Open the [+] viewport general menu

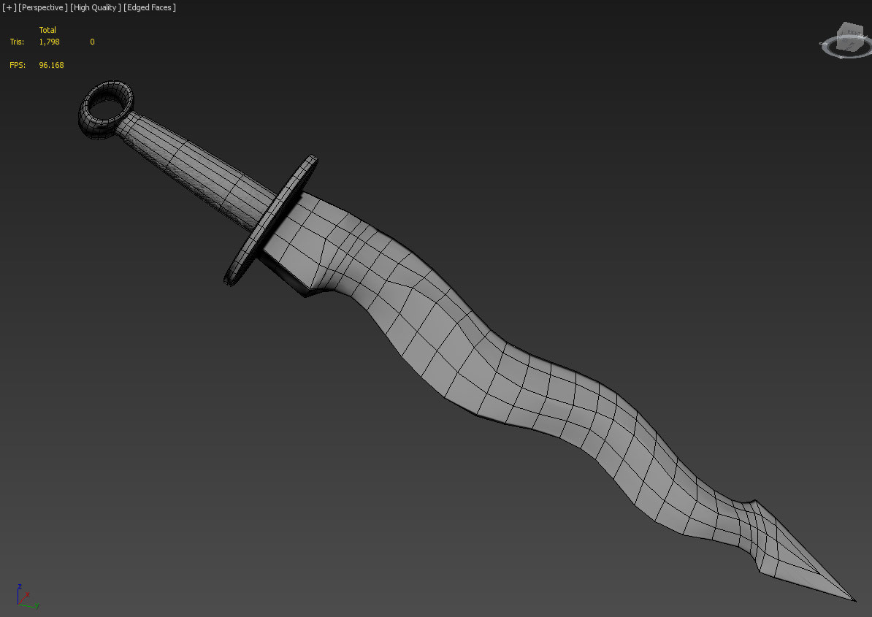pyautogui.click(x=9, y=7)
